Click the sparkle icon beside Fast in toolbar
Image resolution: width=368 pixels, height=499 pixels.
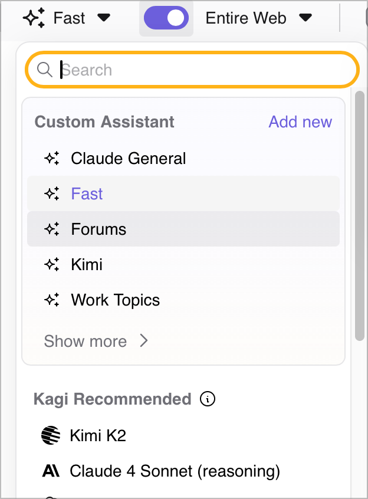[x=34, y=18]
